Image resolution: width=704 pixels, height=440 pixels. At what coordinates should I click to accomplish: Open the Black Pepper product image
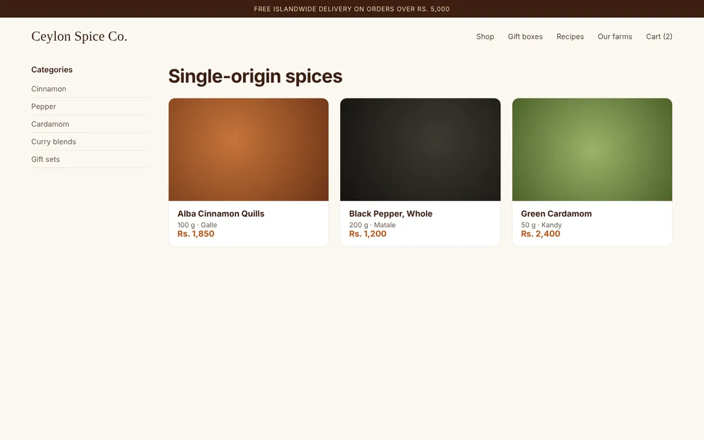pos(420,150)
